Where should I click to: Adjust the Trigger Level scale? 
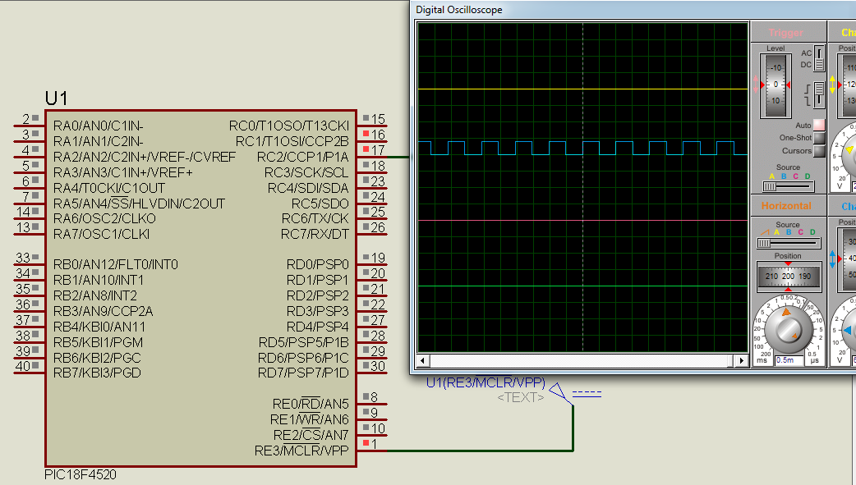click(775, 83)
